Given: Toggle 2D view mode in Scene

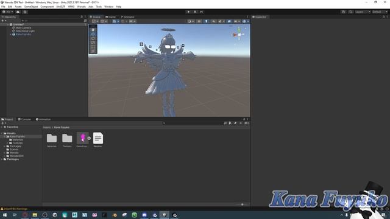Looking at the screenshot, I should click(199, 21).
